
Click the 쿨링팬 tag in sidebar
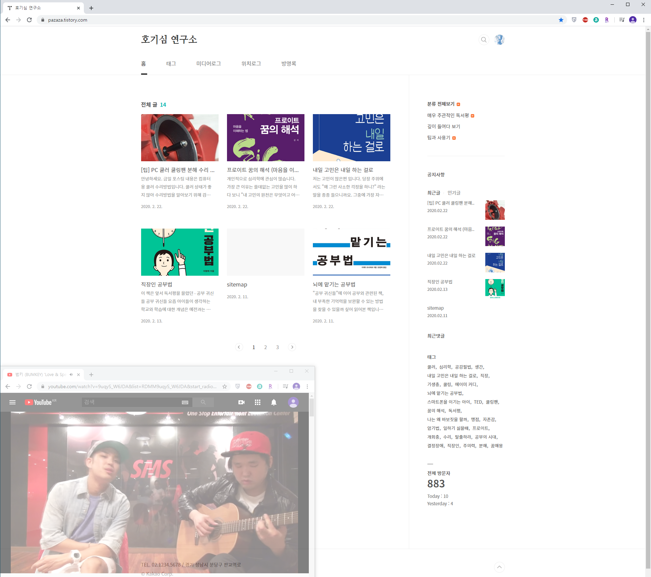point(492,402)
